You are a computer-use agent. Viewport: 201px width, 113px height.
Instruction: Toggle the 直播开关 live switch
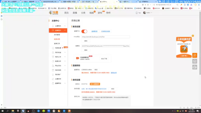click(84, 31)
